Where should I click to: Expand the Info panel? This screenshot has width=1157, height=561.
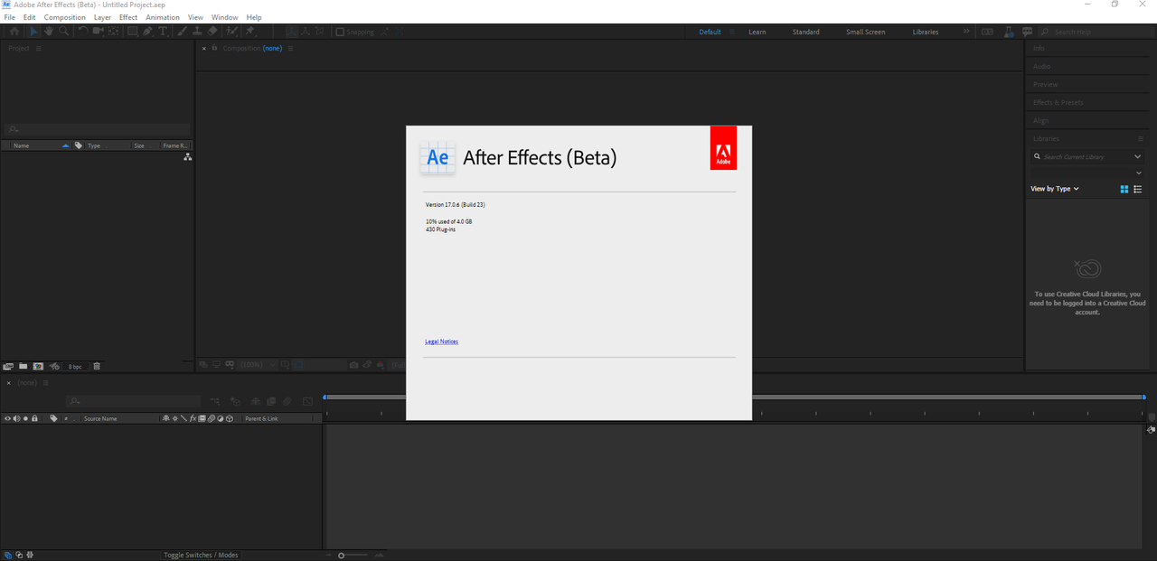(x=1039, y=48)
